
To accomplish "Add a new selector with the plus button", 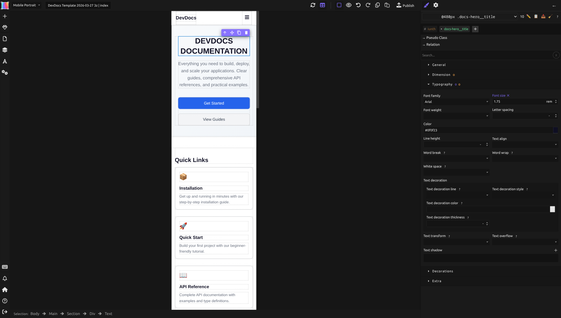I will [475, 29].
